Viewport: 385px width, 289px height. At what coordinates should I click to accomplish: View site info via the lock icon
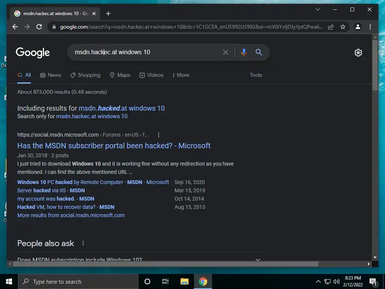pyautogui.click(x=54, y=27)
